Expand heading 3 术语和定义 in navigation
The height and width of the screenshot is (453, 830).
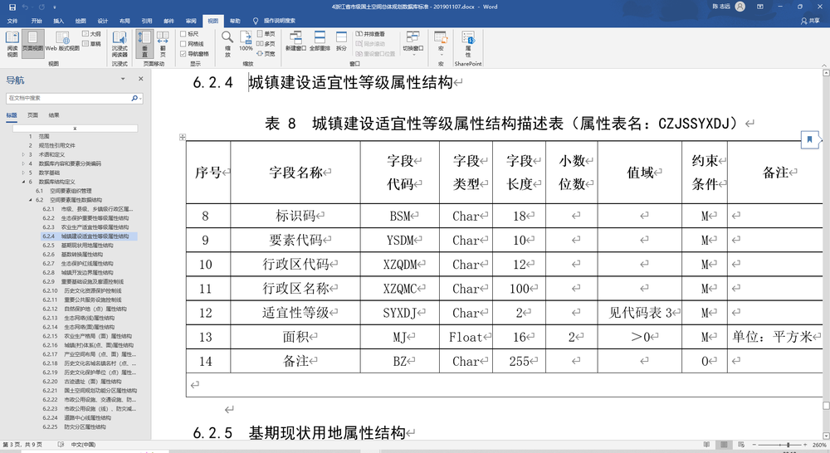pos(23,154)
